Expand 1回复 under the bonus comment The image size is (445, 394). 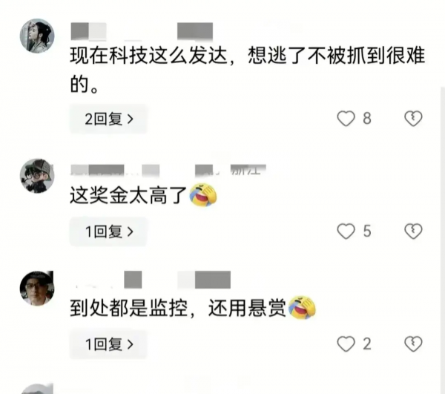108,232
